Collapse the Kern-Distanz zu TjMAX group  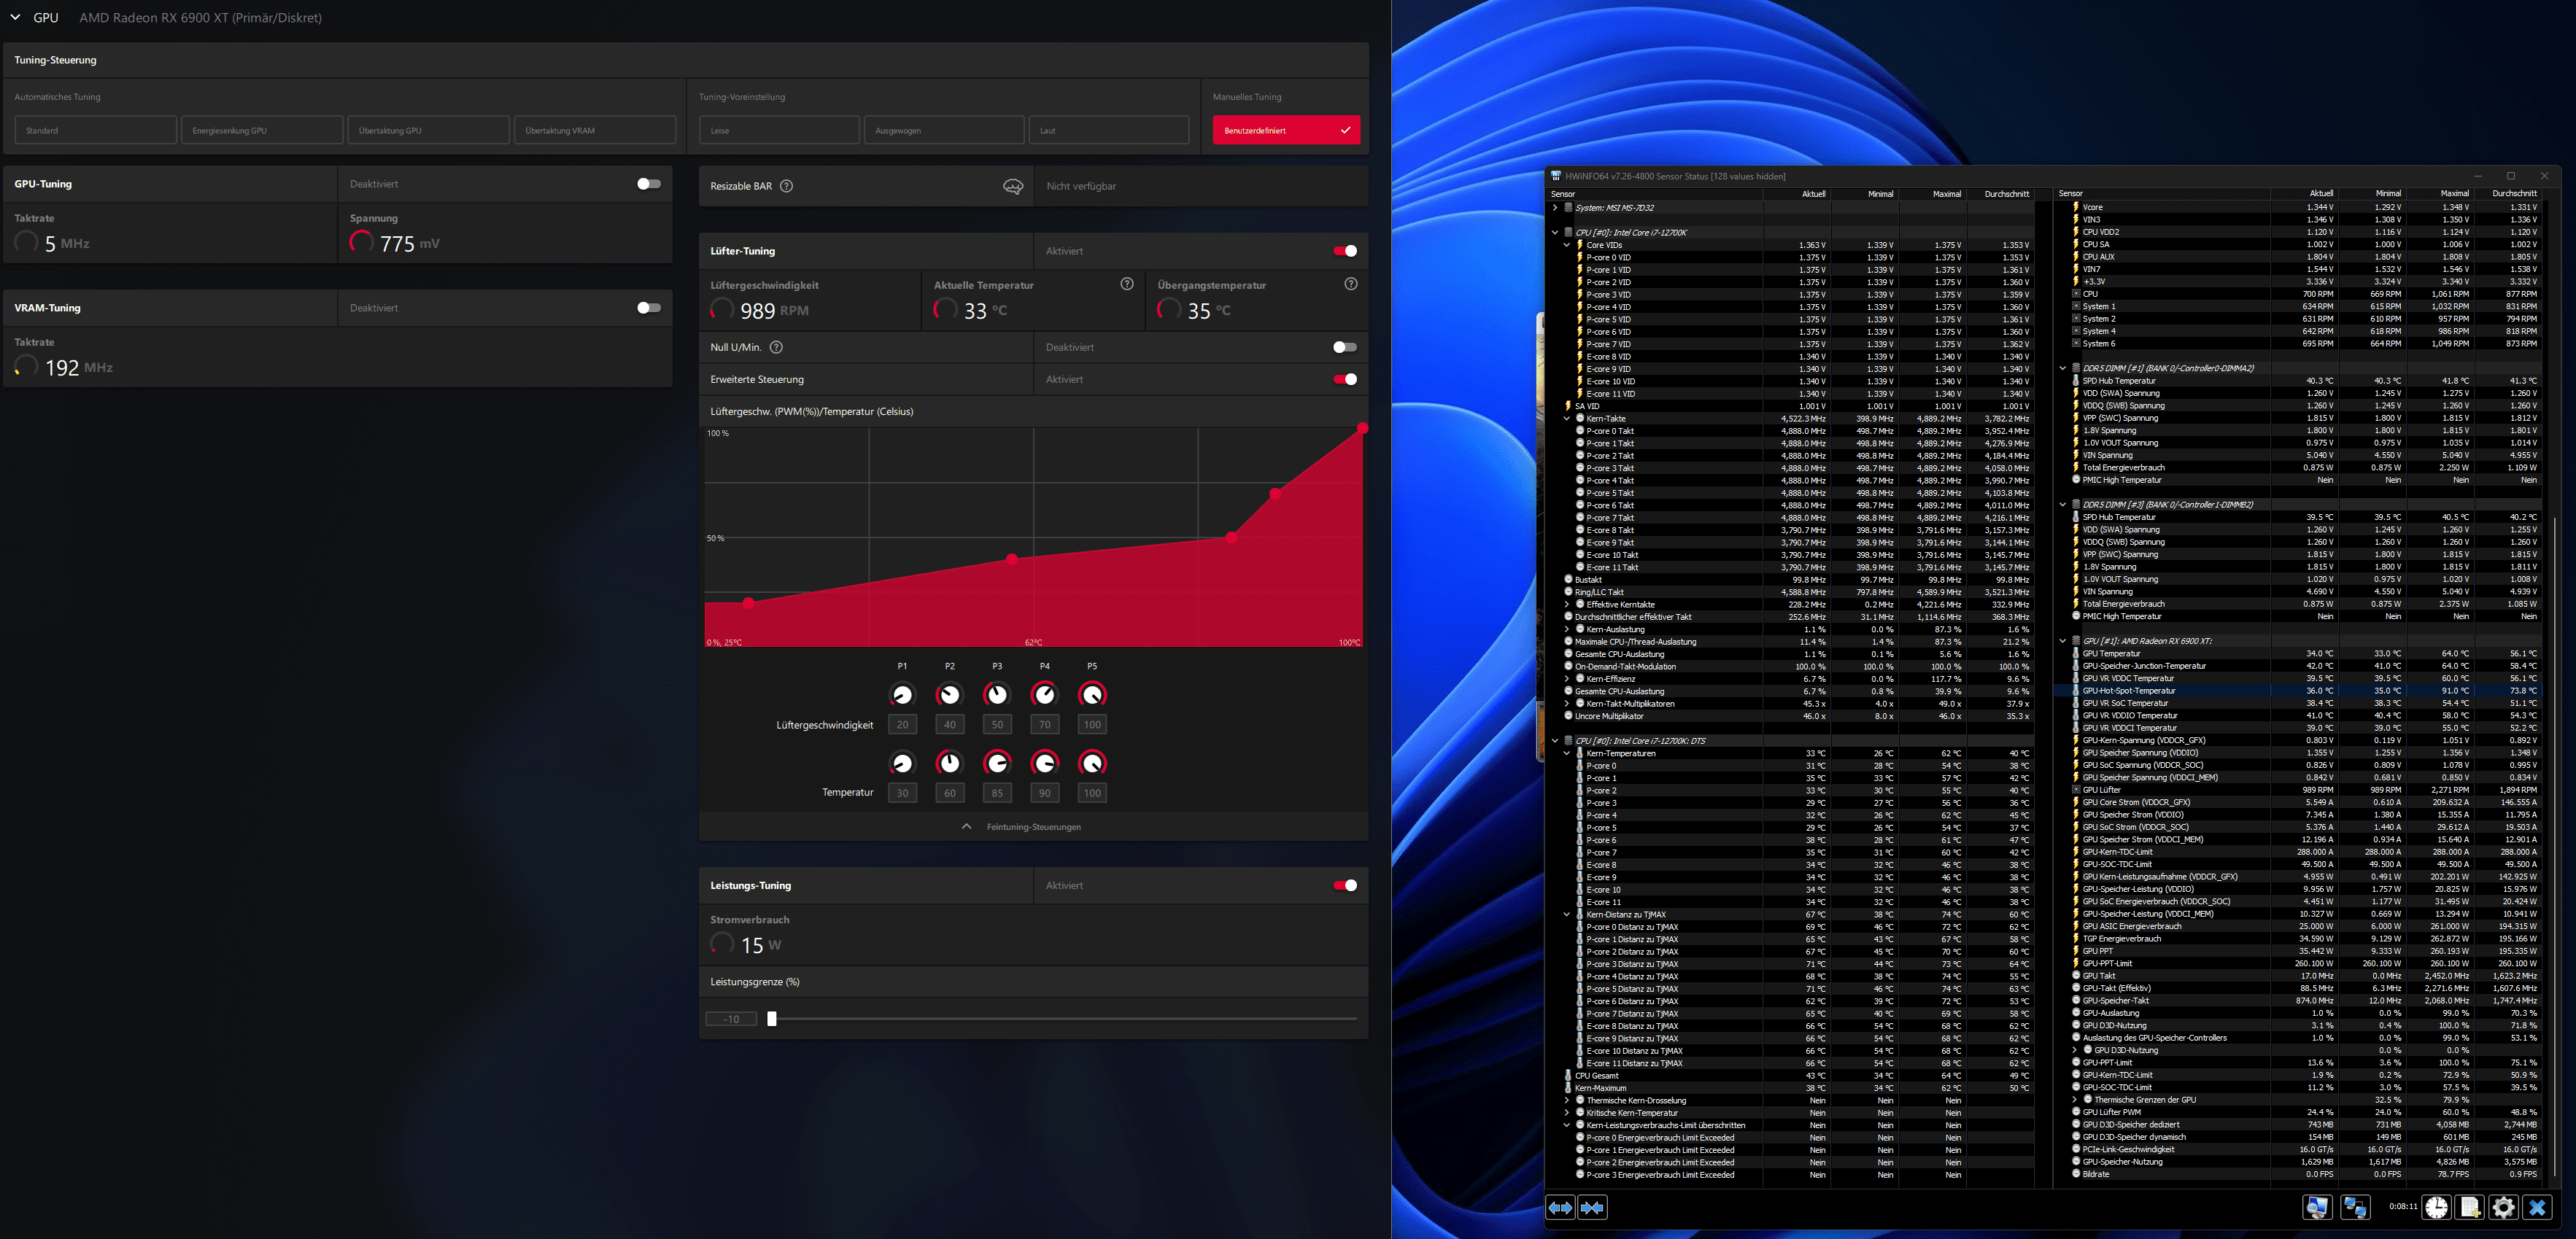click(x=1567, y=914)
